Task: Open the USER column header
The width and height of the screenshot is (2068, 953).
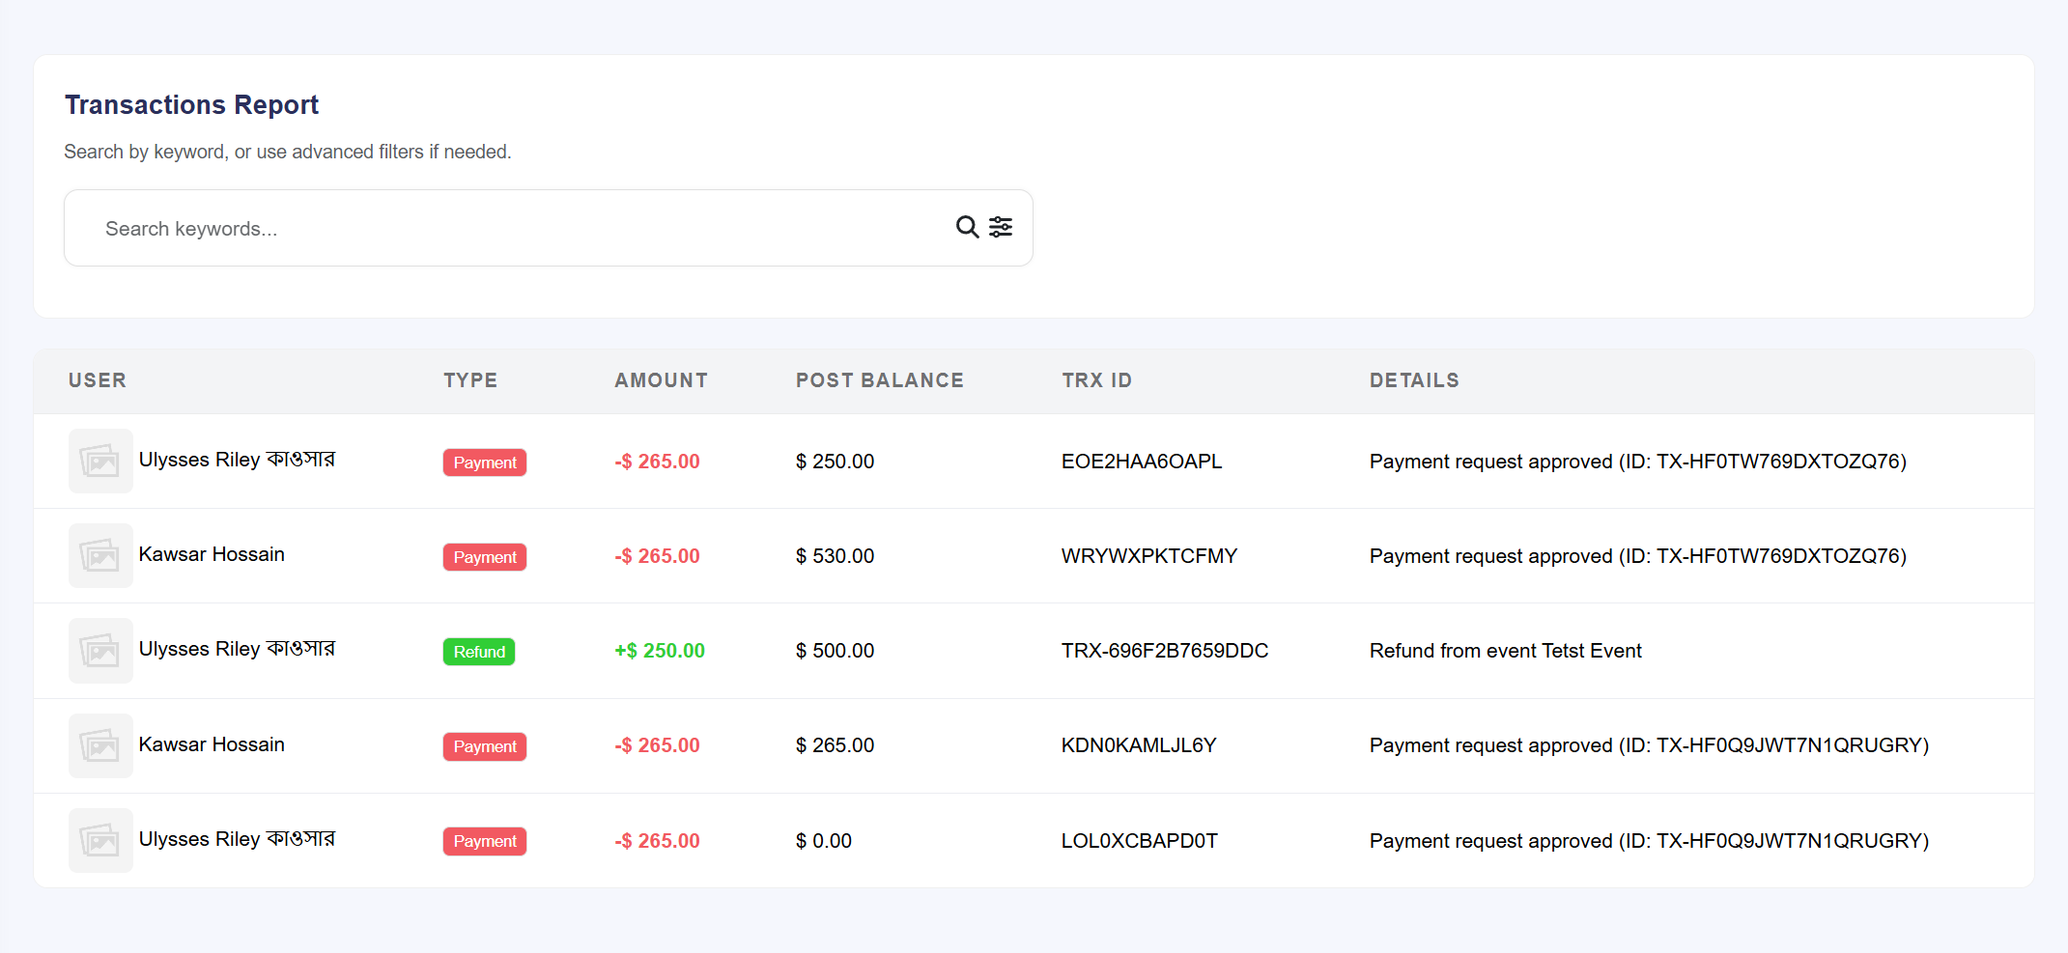Action: (x=97, y=379)
